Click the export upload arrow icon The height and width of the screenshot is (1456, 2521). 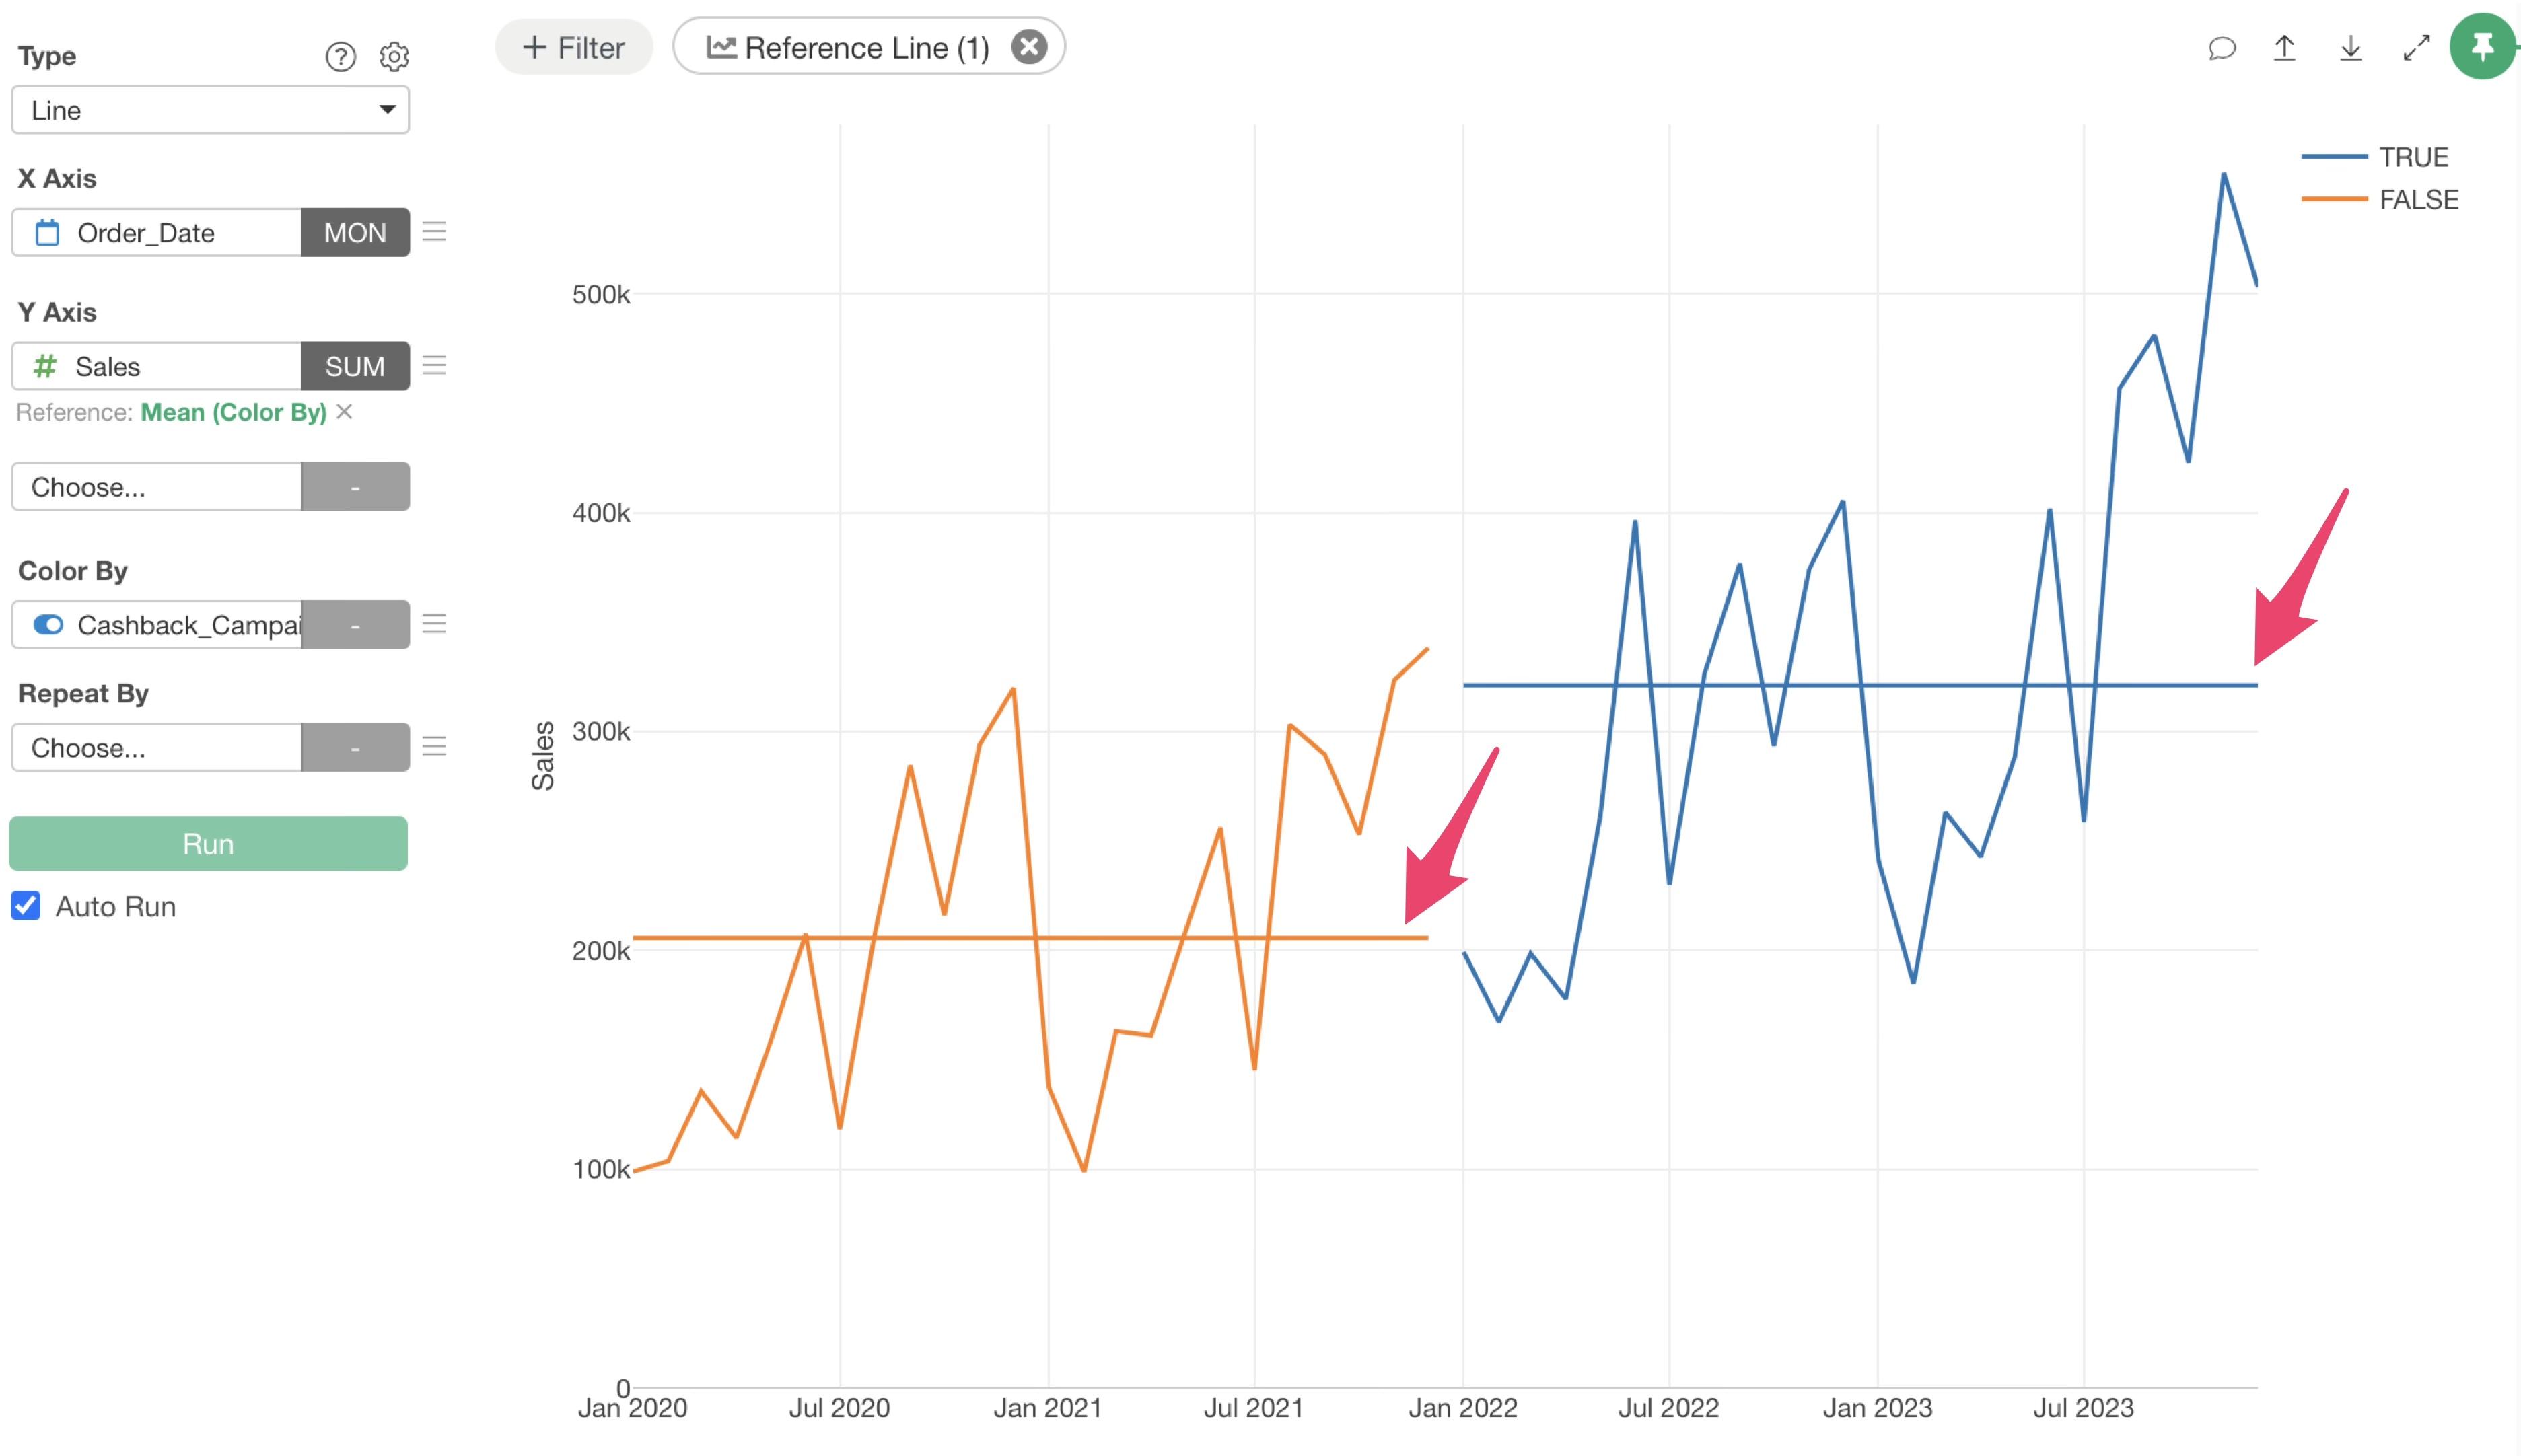tap(2285, 48)
